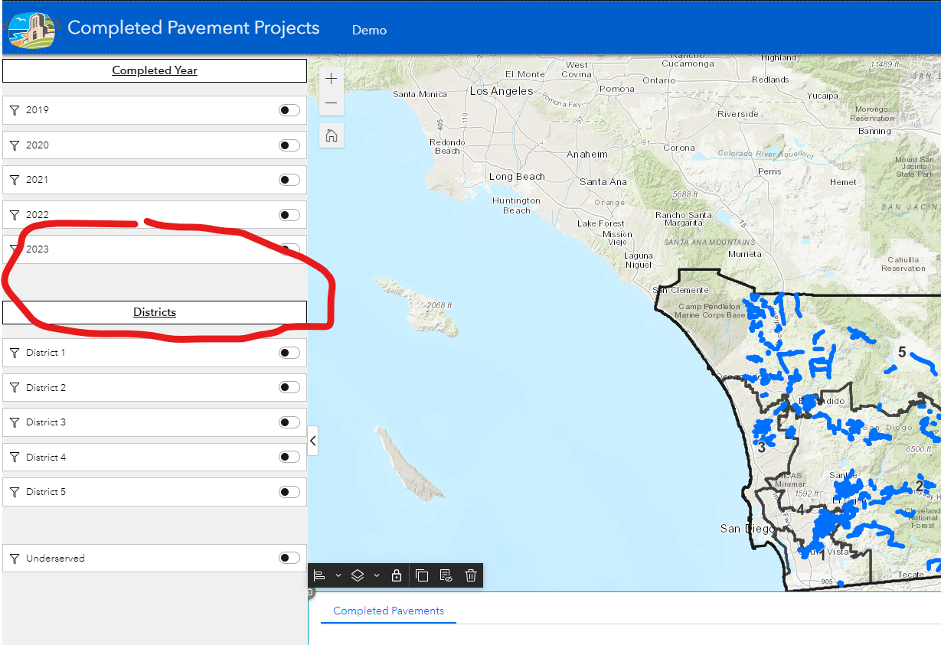This screenshot has height=645, width=941.
Task: Click the Zoom Out control on the map
Action: click(x=331, y=103)
